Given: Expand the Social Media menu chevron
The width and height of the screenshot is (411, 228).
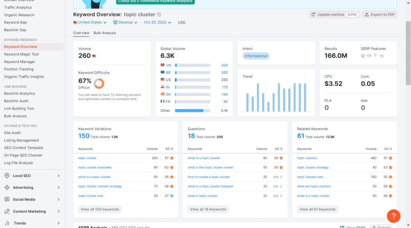Looking at the screenshot, I should 59,200.
